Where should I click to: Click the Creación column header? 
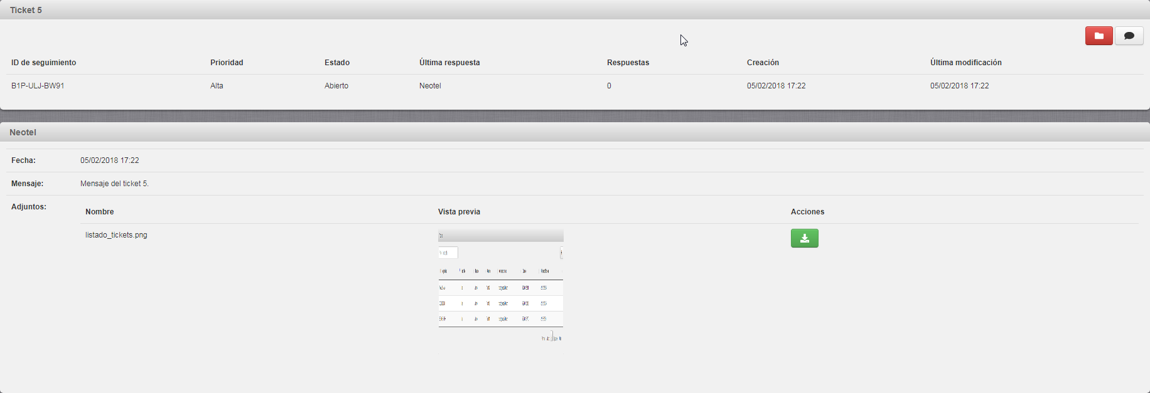[x=763, y=63]
